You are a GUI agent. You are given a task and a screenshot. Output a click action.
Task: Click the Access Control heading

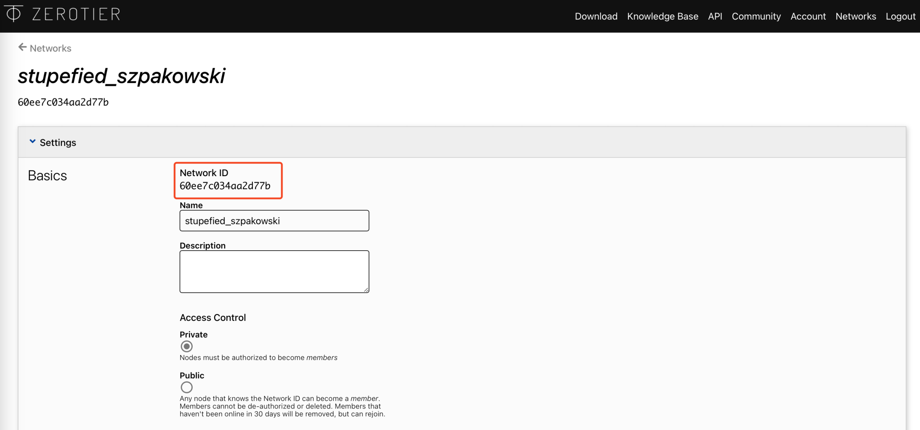213,318
